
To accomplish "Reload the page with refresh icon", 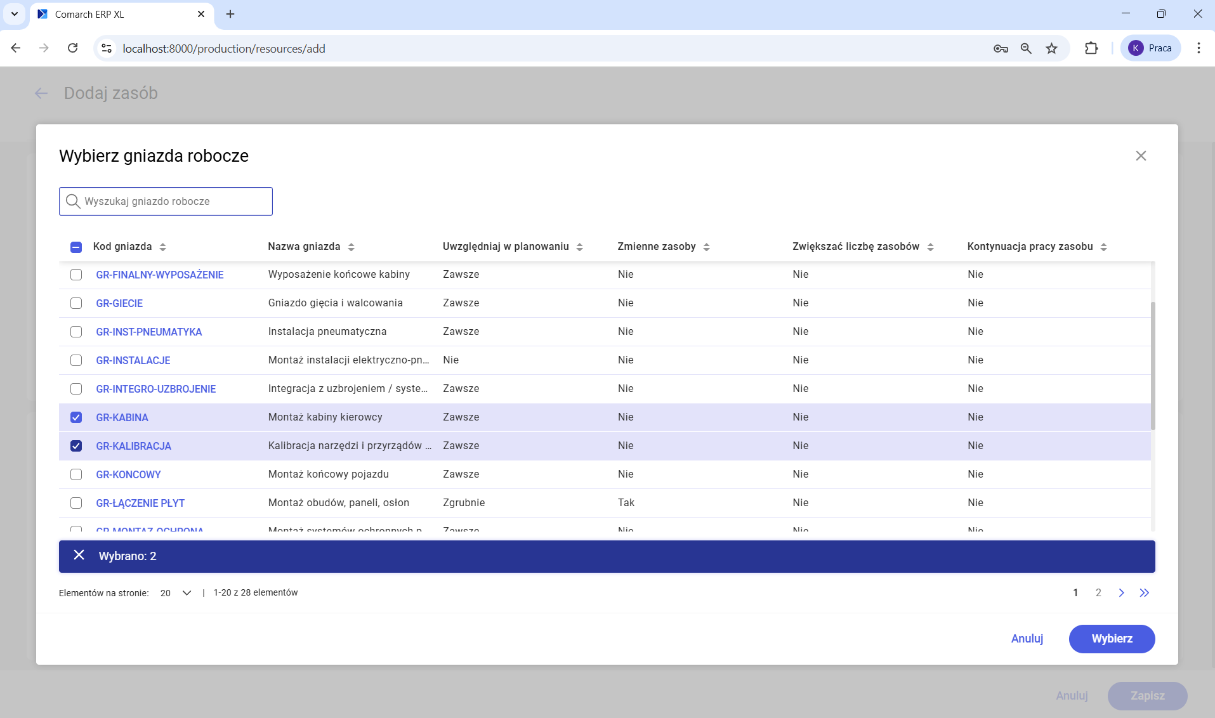I will (x=73, y=48).
